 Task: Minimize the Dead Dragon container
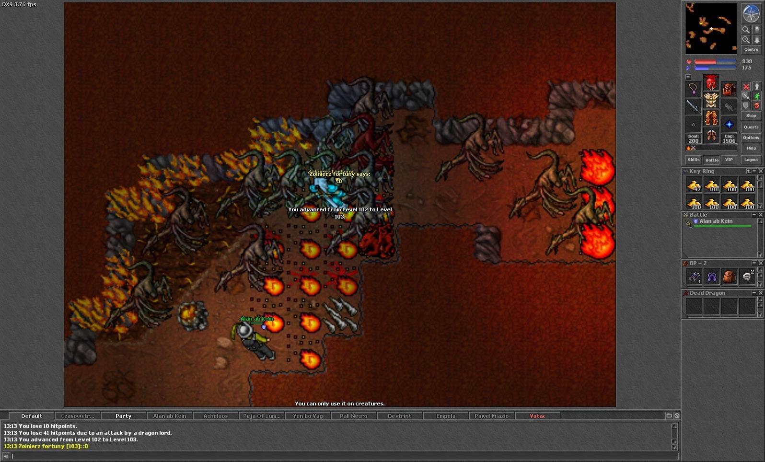click(x=754, y=293)
